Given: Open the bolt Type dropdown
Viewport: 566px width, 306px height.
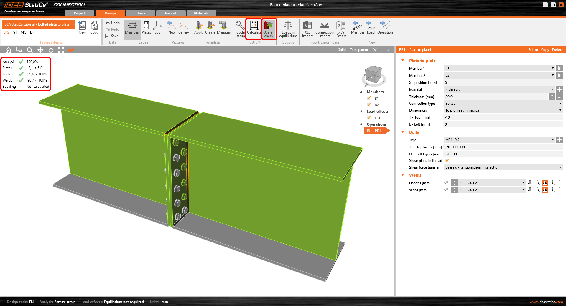Looking at the screenshot, I should [553, 139].
